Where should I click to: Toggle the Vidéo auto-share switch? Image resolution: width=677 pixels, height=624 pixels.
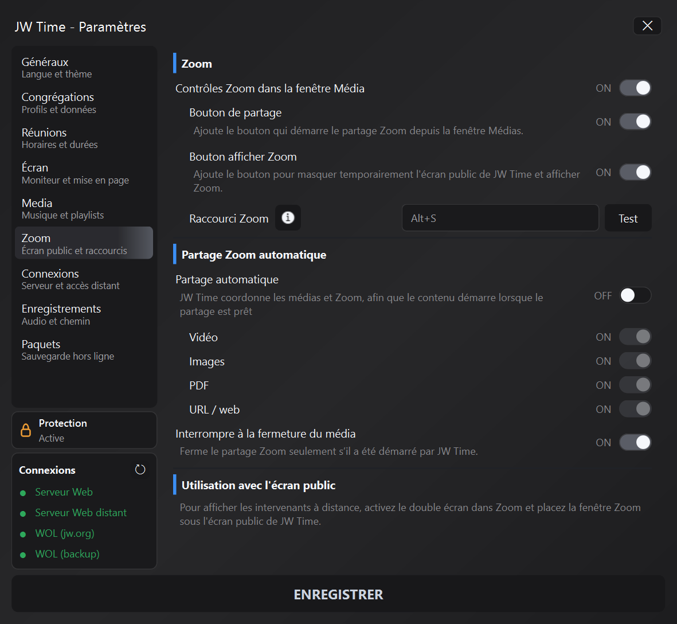click(635, 337)
